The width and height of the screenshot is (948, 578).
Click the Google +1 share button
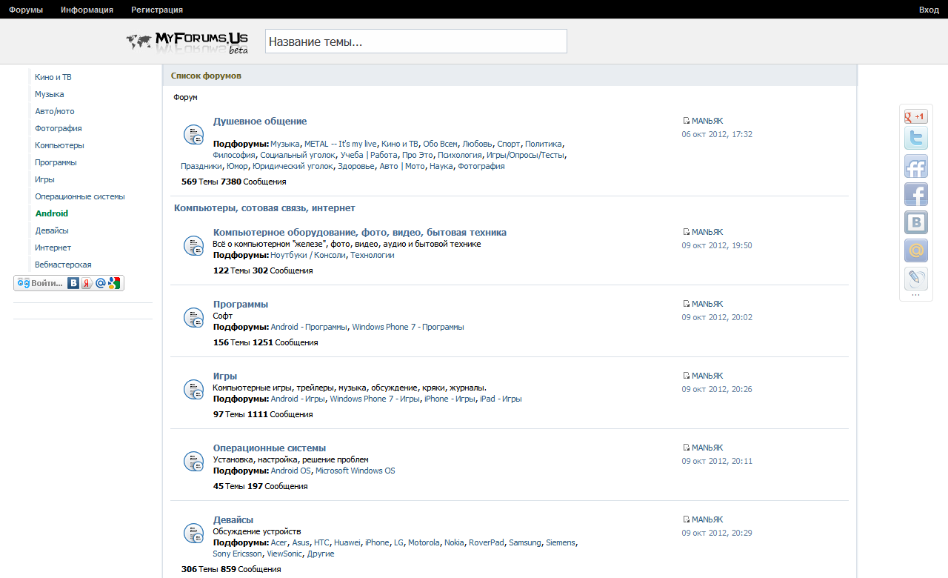tap(915, 116)
